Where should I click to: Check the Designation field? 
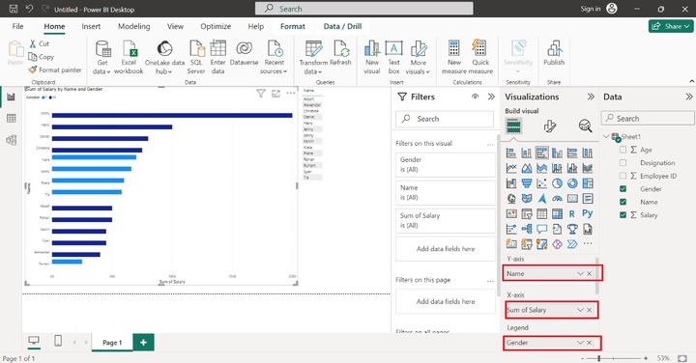(623, 162)
